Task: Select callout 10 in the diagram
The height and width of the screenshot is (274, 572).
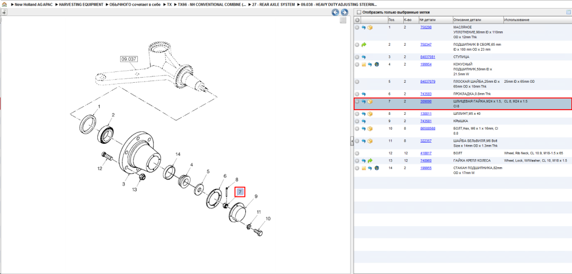Action: 268,219
